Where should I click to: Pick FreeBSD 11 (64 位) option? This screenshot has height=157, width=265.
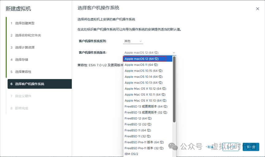pyautogui.click(x=148, y=130)
